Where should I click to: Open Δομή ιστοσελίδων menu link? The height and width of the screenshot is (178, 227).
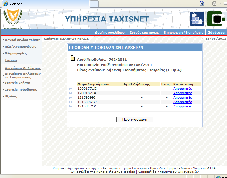coord(110,33)
